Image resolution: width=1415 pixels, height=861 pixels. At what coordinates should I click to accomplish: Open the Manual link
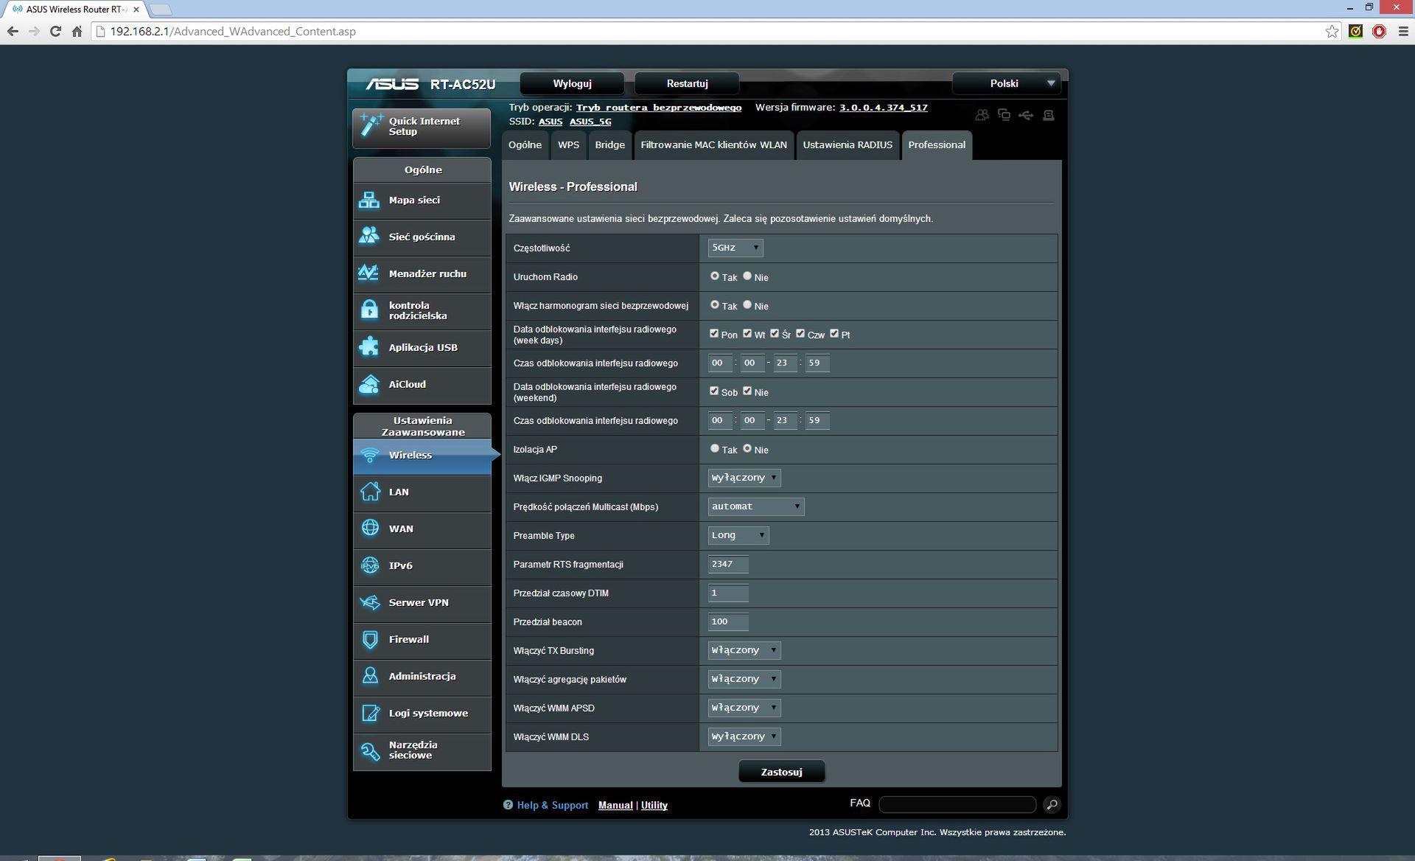pos(615,806)
